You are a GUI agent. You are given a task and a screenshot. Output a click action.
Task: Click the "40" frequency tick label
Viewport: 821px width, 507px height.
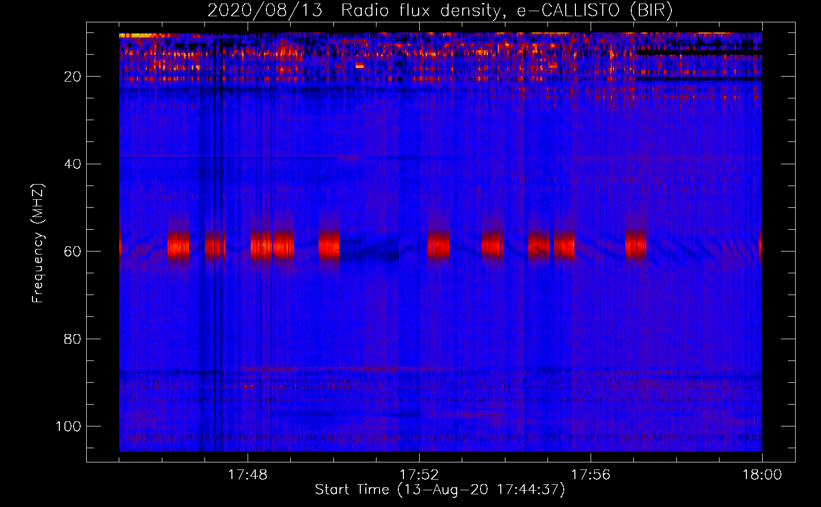click(x=73, y=164)
